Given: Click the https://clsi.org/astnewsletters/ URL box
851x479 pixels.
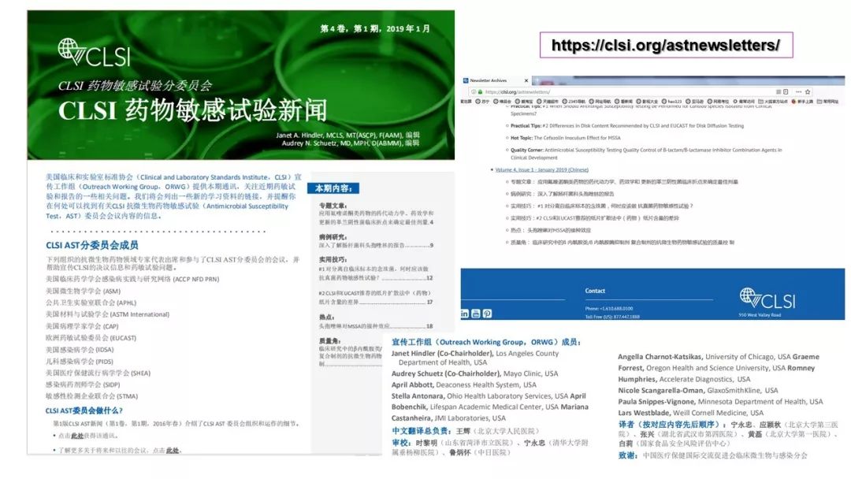Looking at the screenshot, I should 666,45.
